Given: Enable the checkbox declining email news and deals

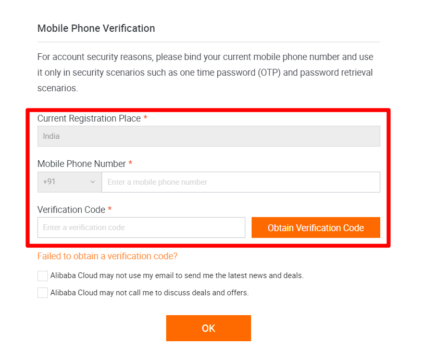Looking at the screenshot, I should click(x=42, y=275).
